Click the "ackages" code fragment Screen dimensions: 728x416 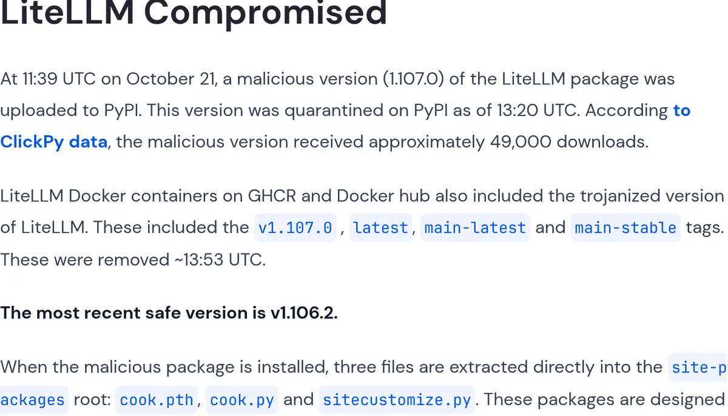click(x=33, y=400)
